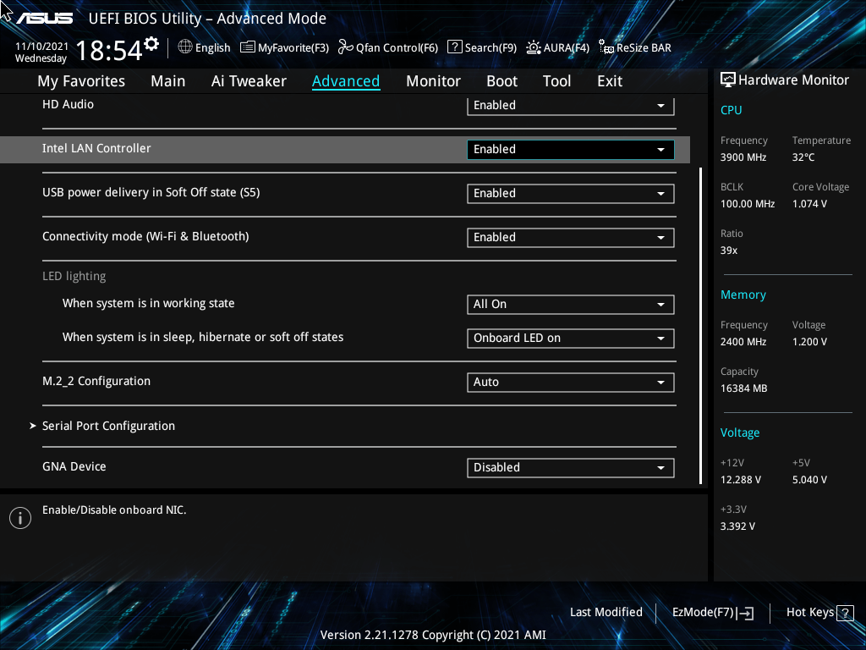The height and width of the screenshot is (650, 866).
Task: Click the ASUS logo
Action: (x=44, y=19)
